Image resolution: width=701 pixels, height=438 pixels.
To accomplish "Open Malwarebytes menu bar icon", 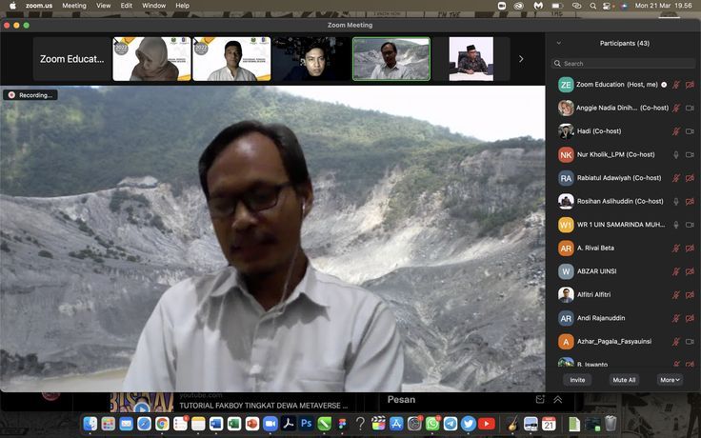I will tap(538, 6).
